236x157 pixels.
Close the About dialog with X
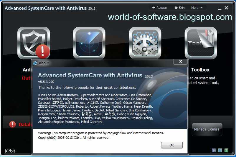point(181,61)
